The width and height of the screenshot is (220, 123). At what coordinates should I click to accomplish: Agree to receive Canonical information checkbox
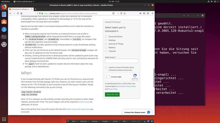(106, 67)
